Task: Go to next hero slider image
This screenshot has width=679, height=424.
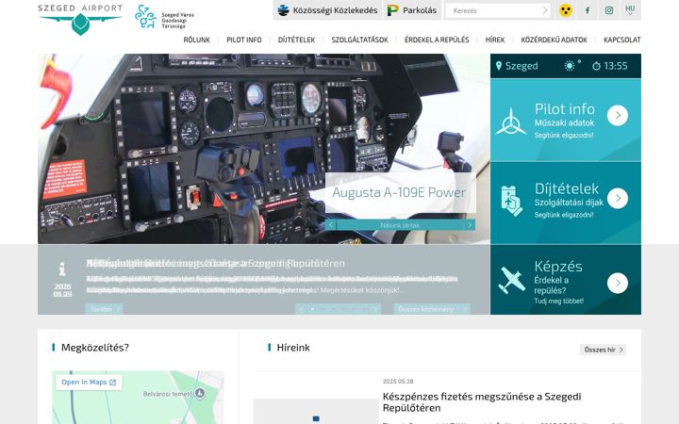Action: click(470, 225)
